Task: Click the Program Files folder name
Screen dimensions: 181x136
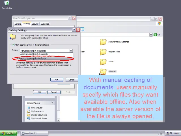Action: pyautogui.click(x=114, y=52)
